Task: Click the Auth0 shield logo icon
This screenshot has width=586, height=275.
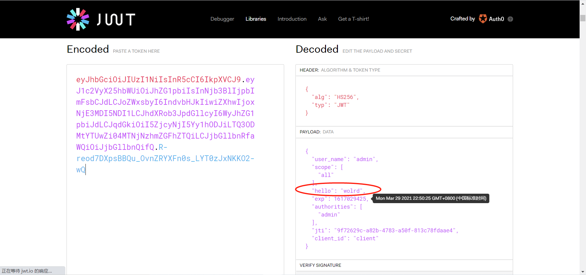Action: click(483, 19)
